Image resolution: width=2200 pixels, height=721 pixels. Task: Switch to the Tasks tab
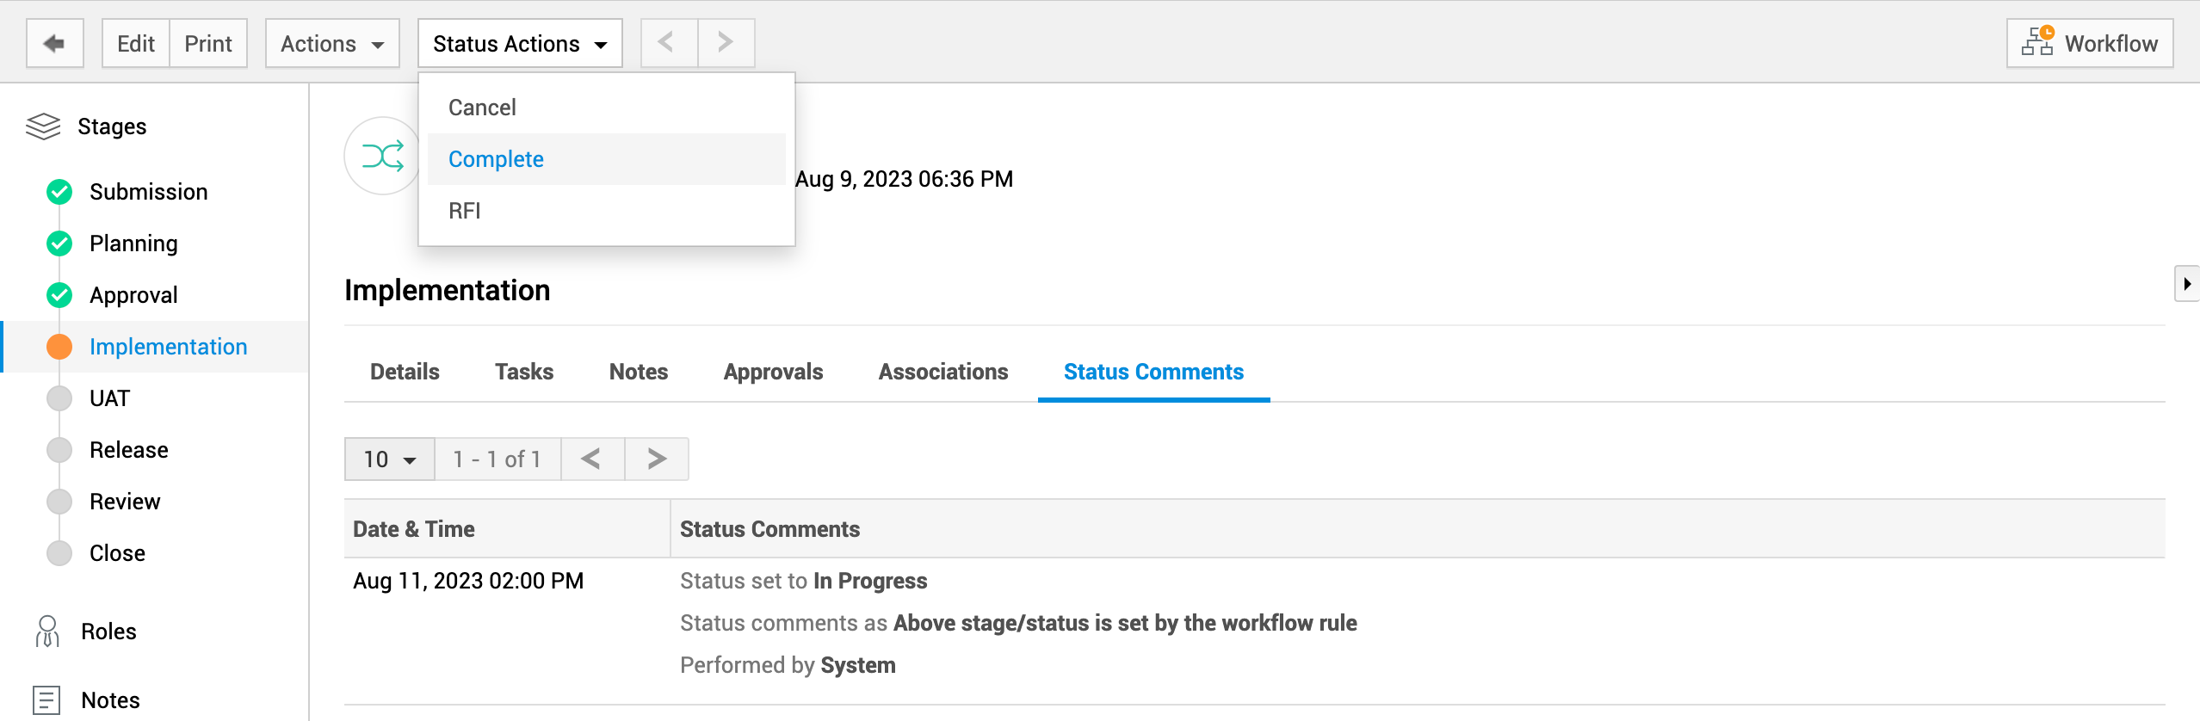click(x=523, y=372)
